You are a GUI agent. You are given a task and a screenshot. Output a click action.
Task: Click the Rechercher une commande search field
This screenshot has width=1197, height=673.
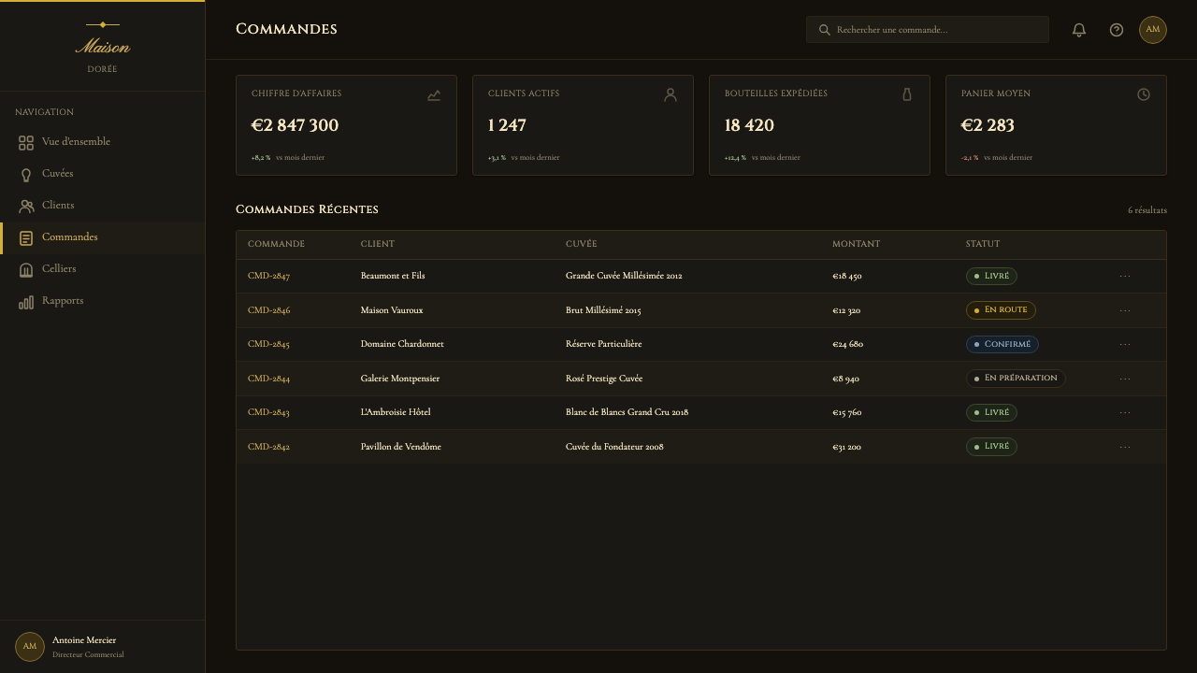pyautogui.click(x=928, y=30)
